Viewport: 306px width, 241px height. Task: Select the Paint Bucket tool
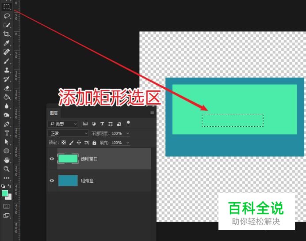[7, 97]
